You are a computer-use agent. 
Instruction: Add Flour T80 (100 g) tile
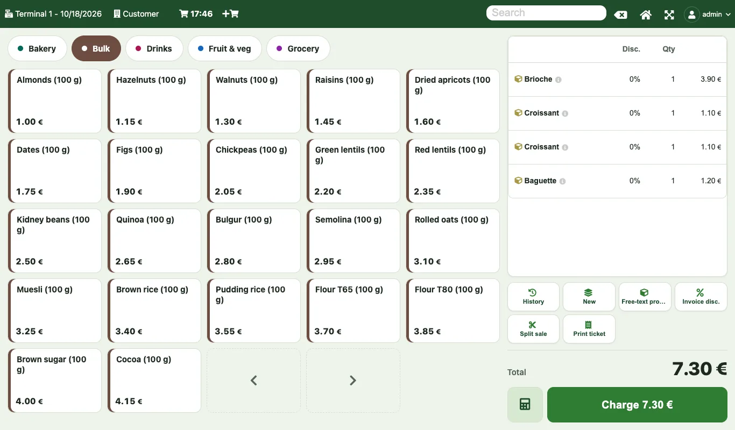(453, 311)
